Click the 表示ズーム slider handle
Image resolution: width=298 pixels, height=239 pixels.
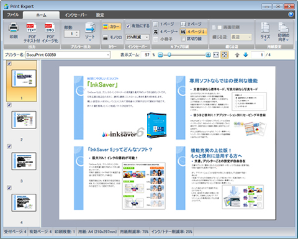click(x=169, y=55)
